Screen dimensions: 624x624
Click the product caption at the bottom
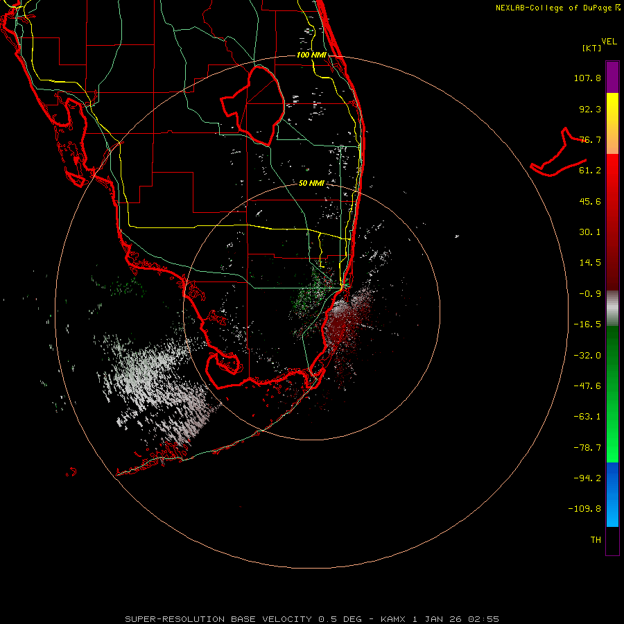click(312, 619)
